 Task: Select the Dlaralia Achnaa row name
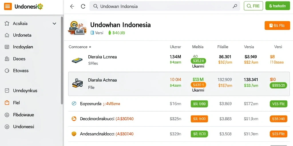point(102,80)
